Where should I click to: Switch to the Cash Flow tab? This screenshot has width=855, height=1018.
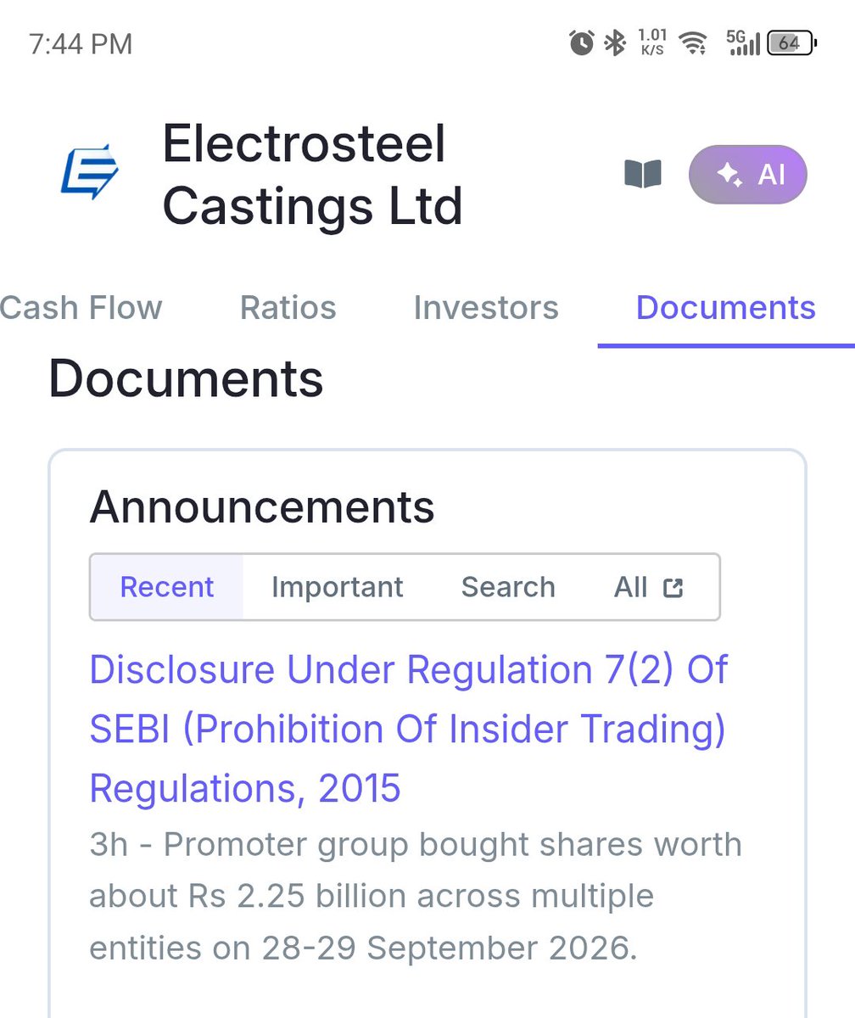[81, 307]
